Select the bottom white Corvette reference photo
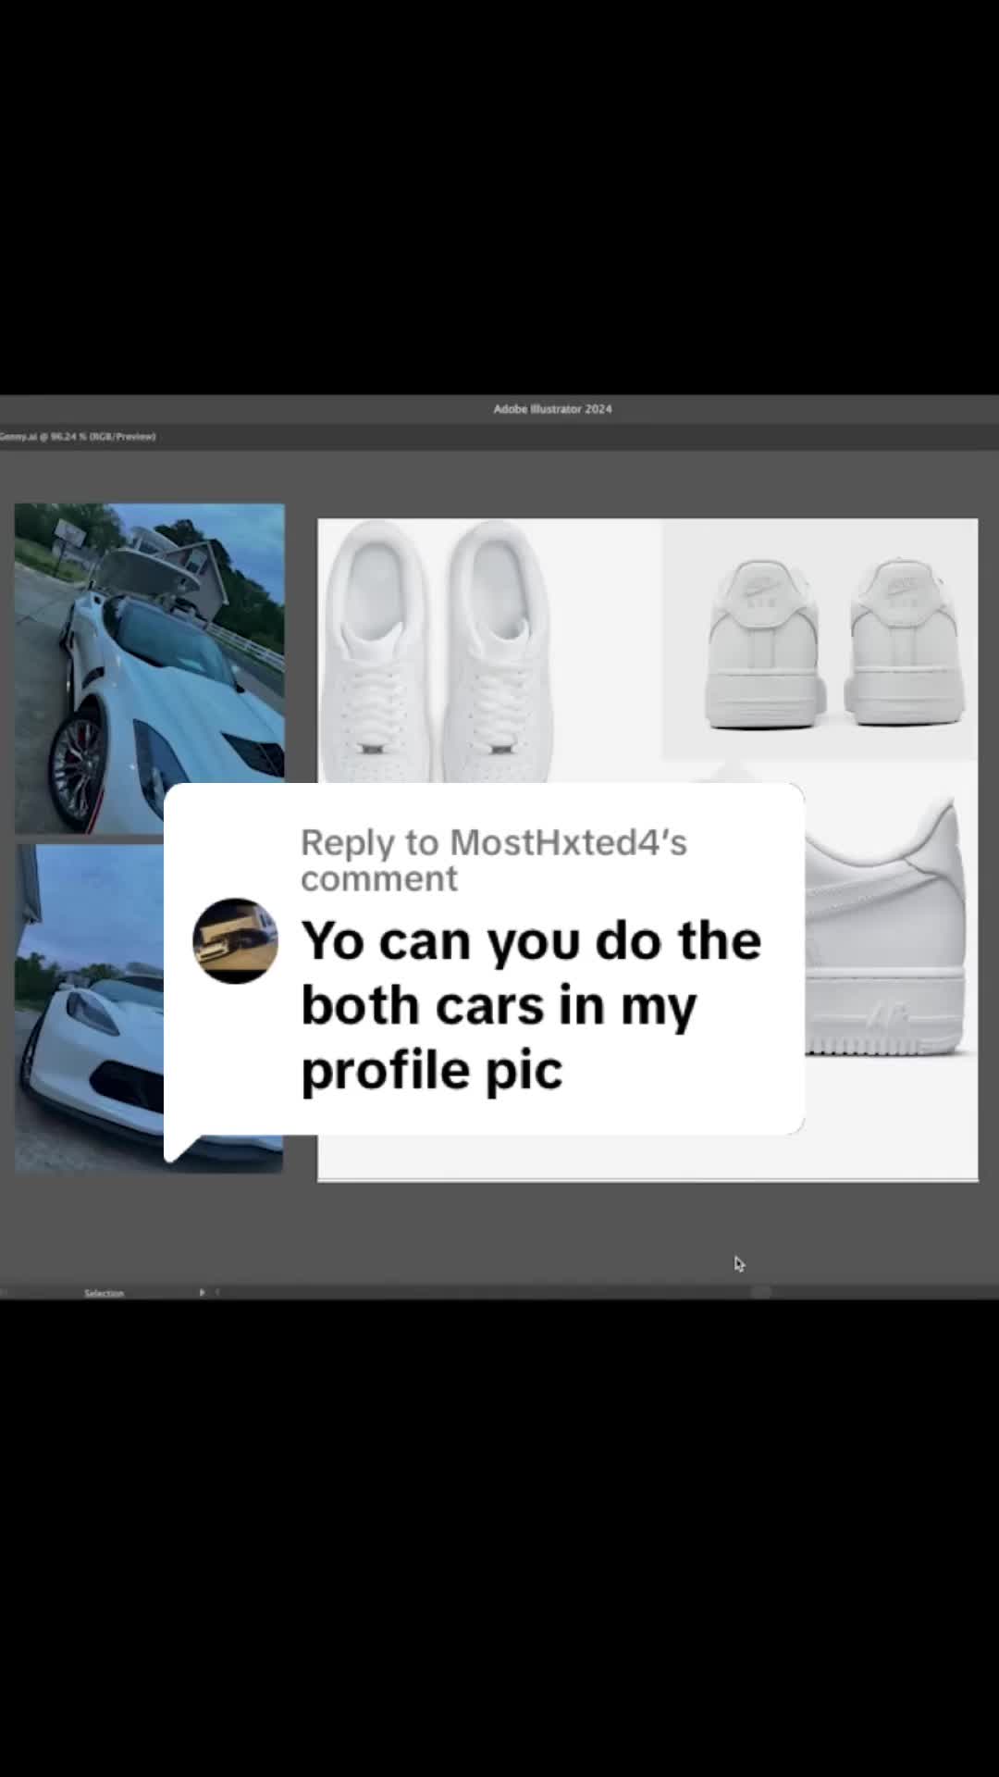Image resolution: width=999 pixels, height=1777 pixels. (x=90, y=1009)
